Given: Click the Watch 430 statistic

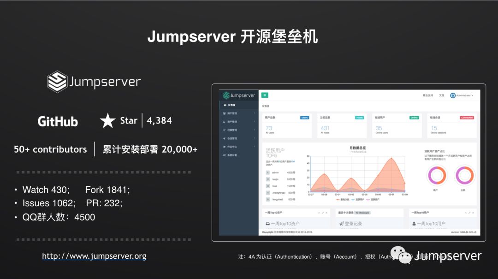Looking at the screenshot, I should [46, 190].
